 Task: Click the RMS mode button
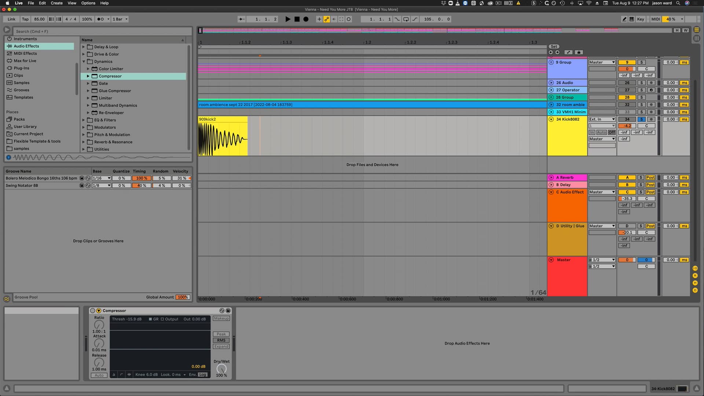(221, 340)
